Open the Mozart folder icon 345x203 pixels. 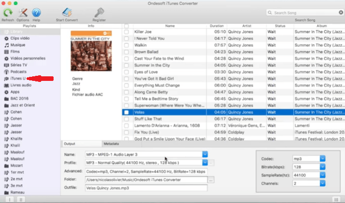pos(7,166)
